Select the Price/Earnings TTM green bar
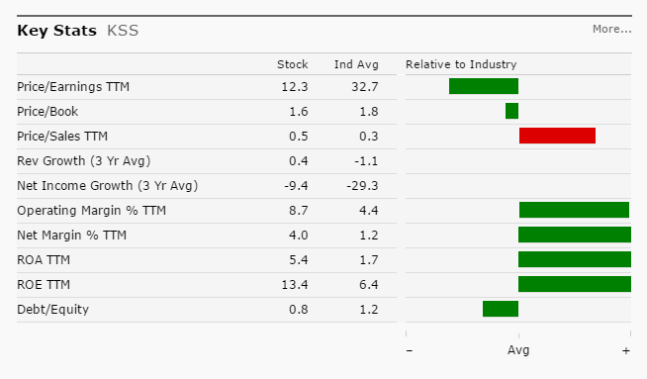 (x=484, y=86)
